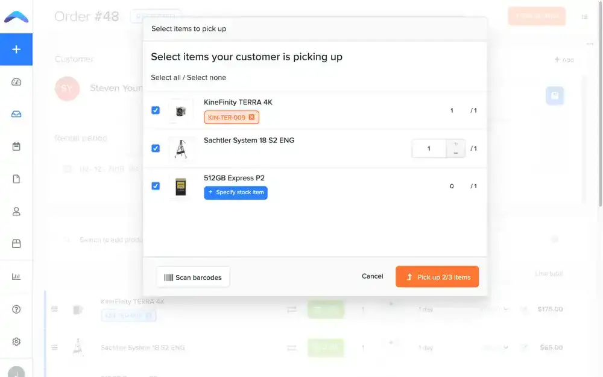Screen dimensions: 603x377
Task: Decrease Sachtler quantity with the minus stepper
Action: point(455,153)
